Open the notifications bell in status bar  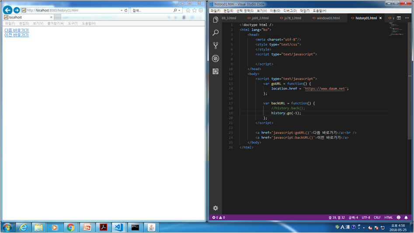(406, 217)
